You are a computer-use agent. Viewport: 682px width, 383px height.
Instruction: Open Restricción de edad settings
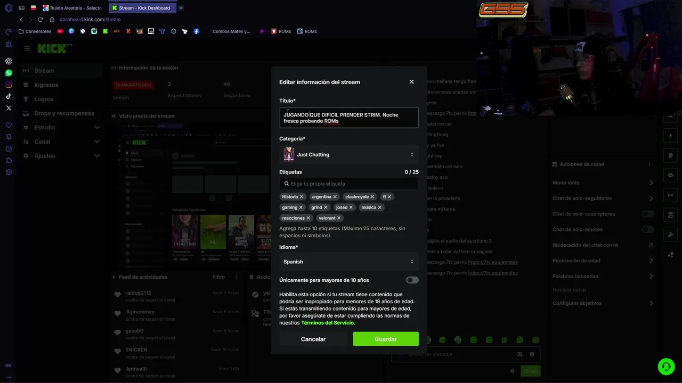[603, 261]
